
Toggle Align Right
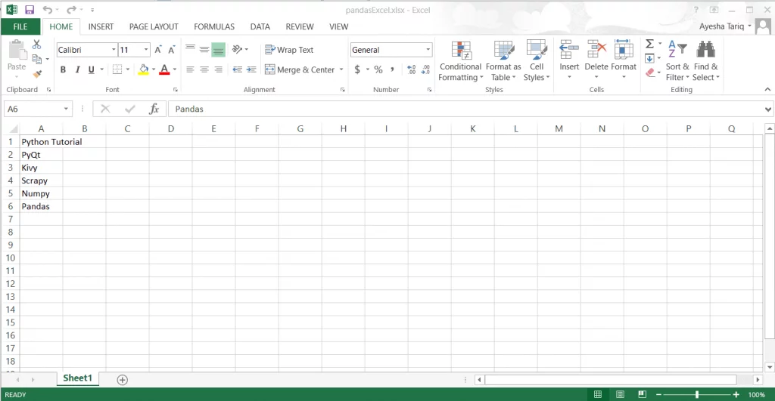click(218, 69)
